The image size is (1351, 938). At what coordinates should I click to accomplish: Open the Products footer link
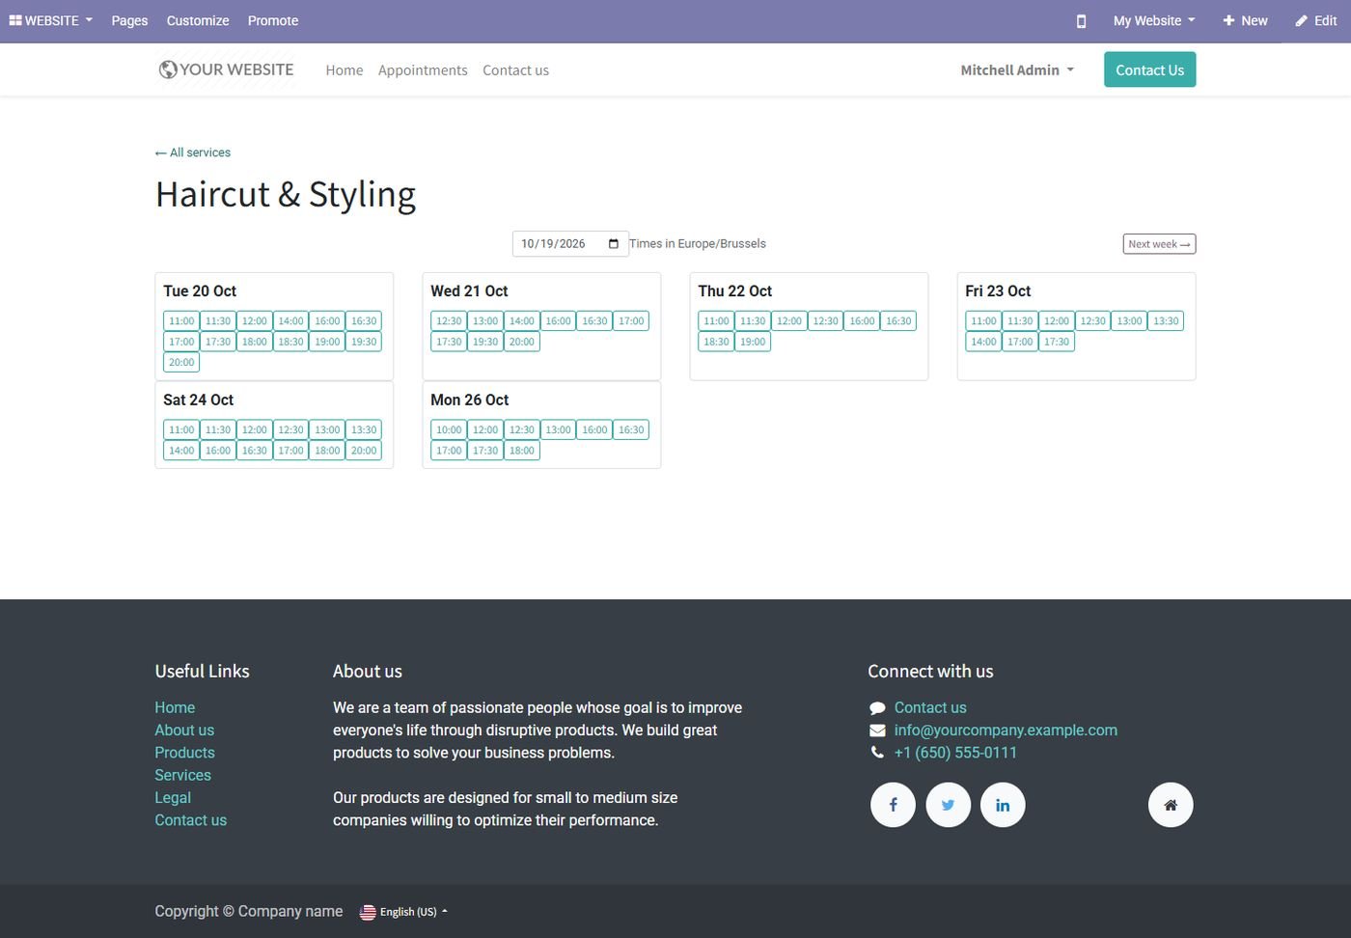coord(184,753)
